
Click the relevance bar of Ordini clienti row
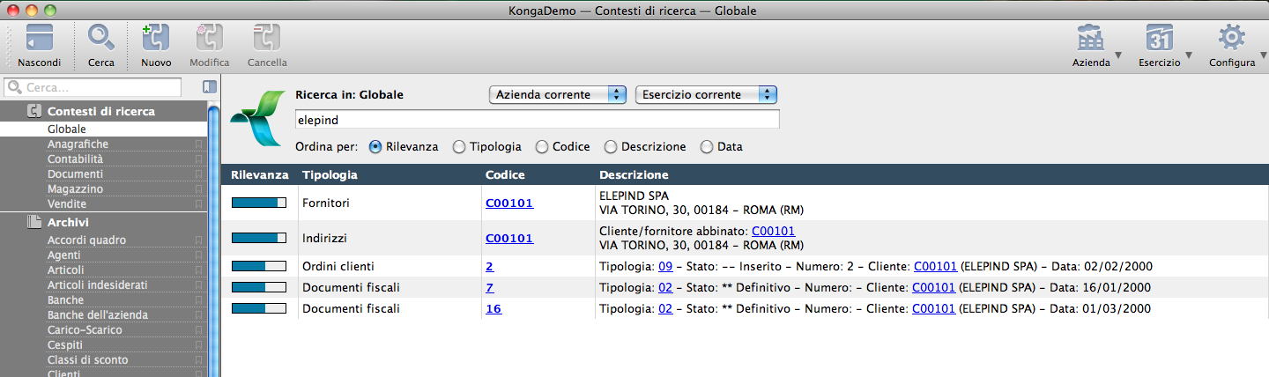click(x=258, y=266)
